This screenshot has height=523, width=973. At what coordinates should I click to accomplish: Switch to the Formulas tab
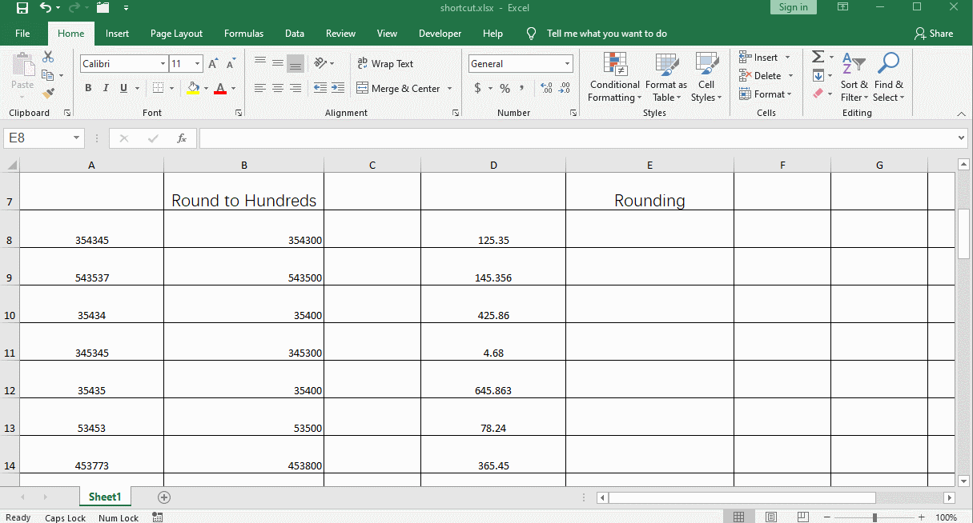[x=243, y=34]
